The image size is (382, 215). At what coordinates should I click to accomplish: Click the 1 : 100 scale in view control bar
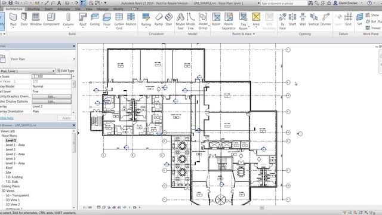[x=88, y=207]
